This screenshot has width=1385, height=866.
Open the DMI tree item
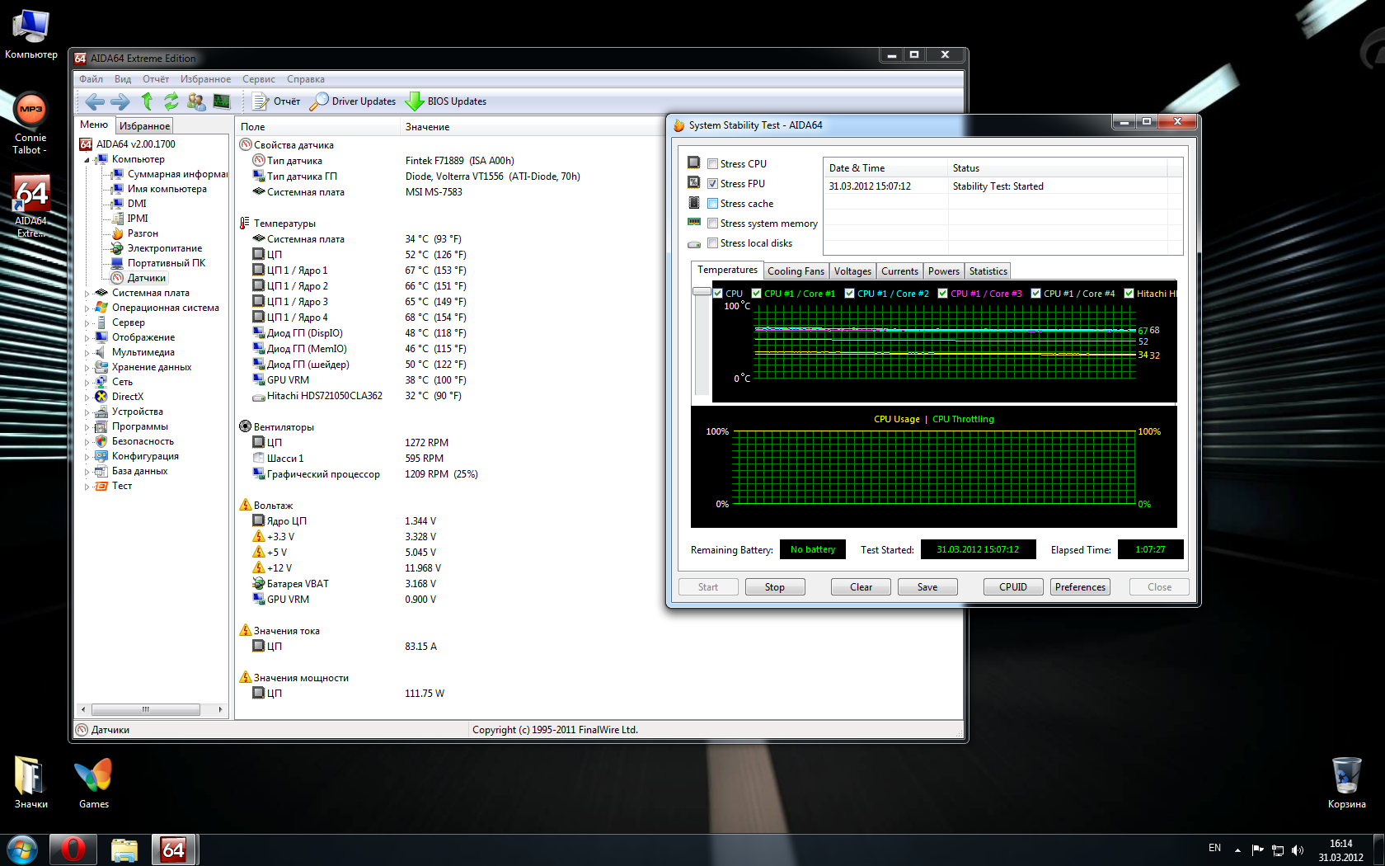137,204
